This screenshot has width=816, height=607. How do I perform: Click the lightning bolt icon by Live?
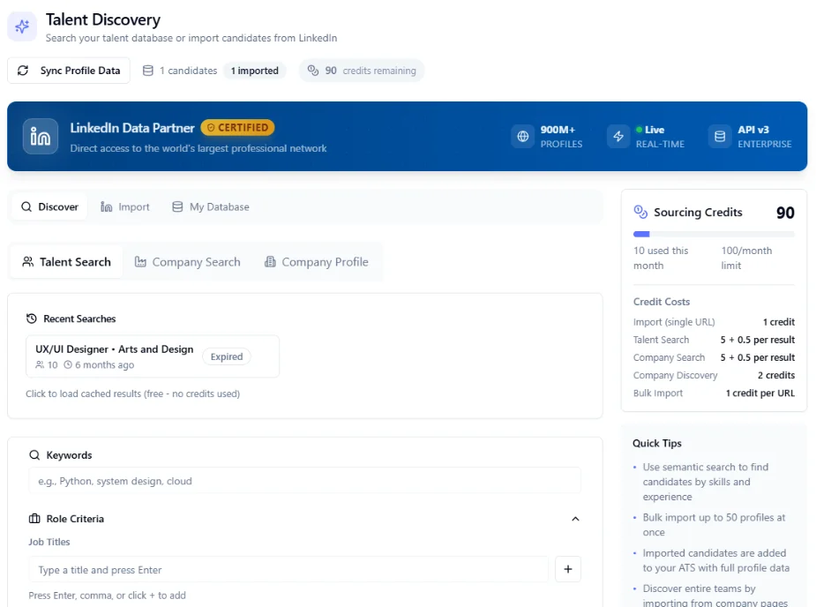618,137
